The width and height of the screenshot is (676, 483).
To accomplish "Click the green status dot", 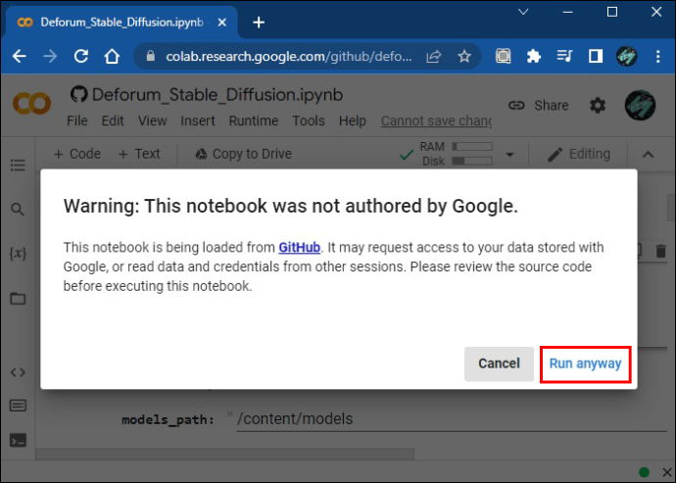I will point(644,472).
